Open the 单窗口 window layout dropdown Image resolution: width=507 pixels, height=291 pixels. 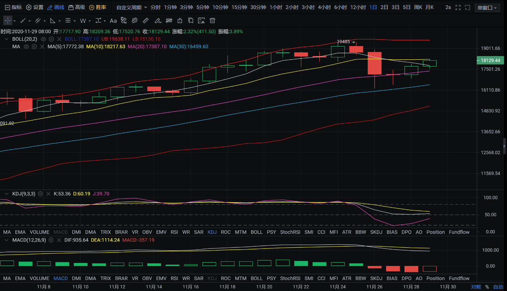click(x=487, y=8)
